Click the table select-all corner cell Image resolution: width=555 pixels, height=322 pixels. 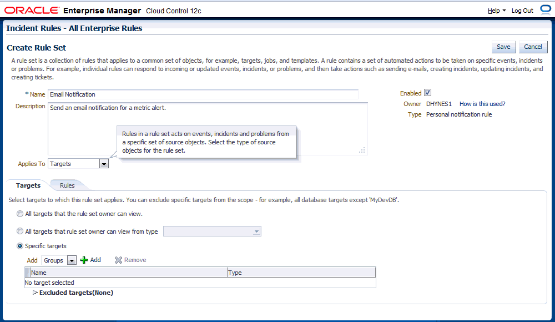coord(27,273)
